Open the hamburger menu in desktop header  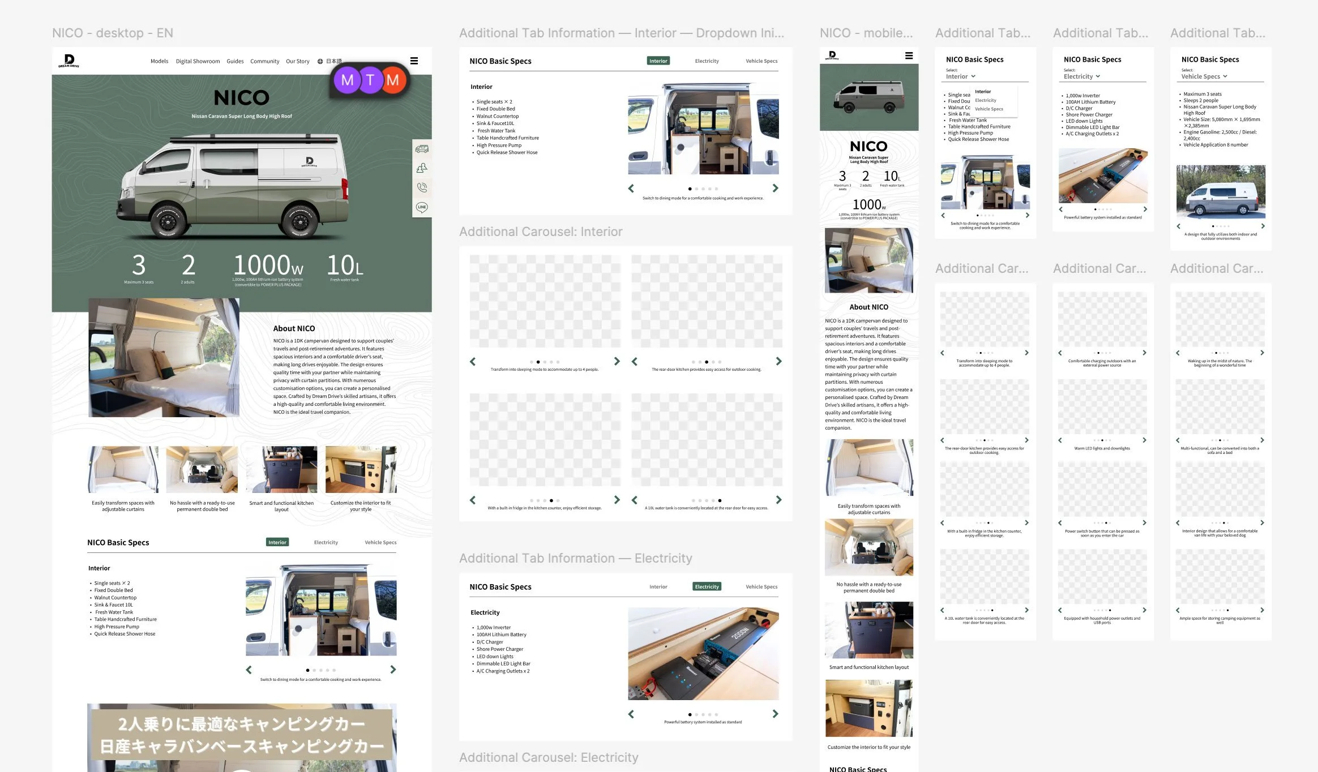(414, 61)
